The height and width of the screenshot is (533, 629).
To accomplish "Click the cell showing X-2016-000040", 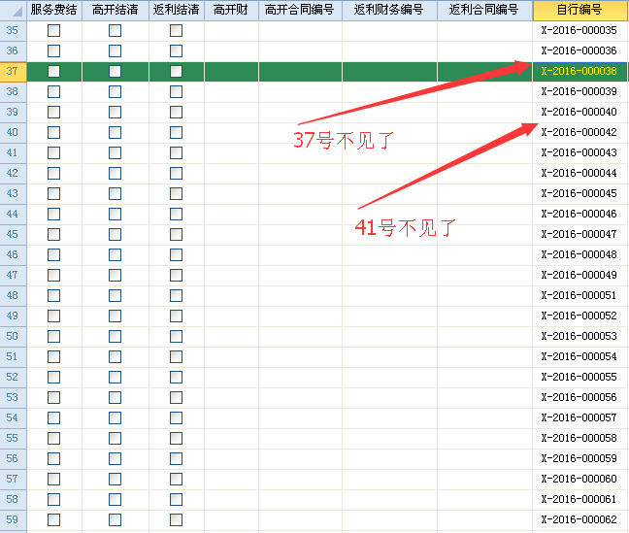I will [579, 112].
